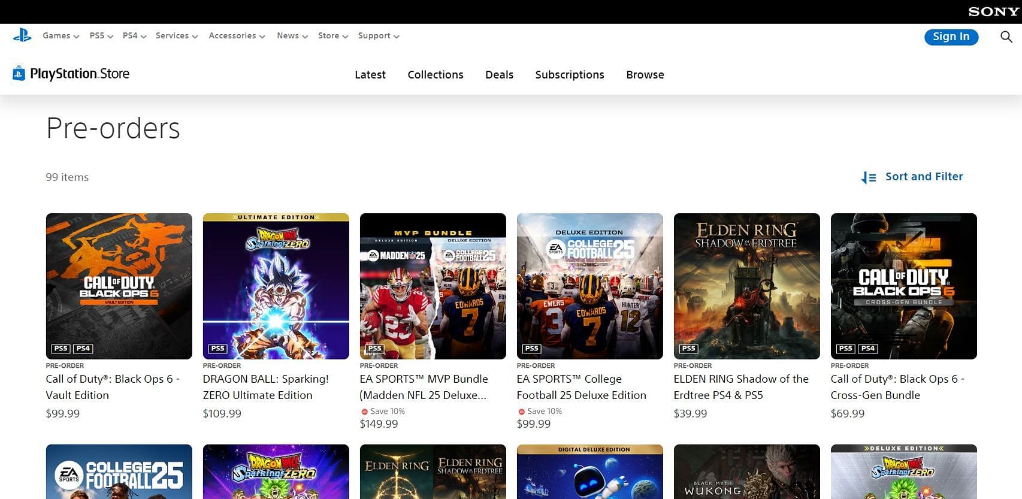The height and width of the screenshot is (499, 1022).
Task: Expand the Games dropdown menu
Action: coord(61,36)
